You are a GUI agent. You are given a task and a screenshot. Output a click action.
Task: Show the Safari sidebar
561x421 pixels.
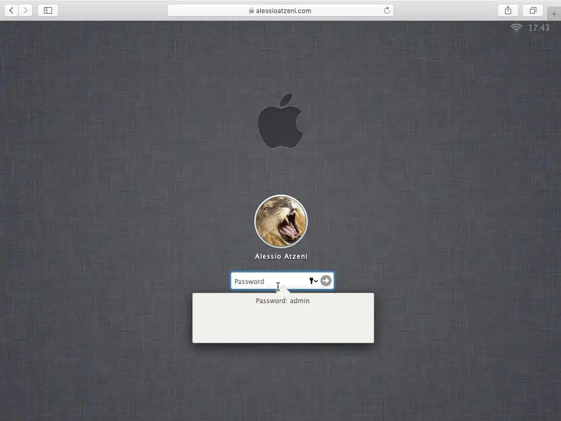pos(48,10)
